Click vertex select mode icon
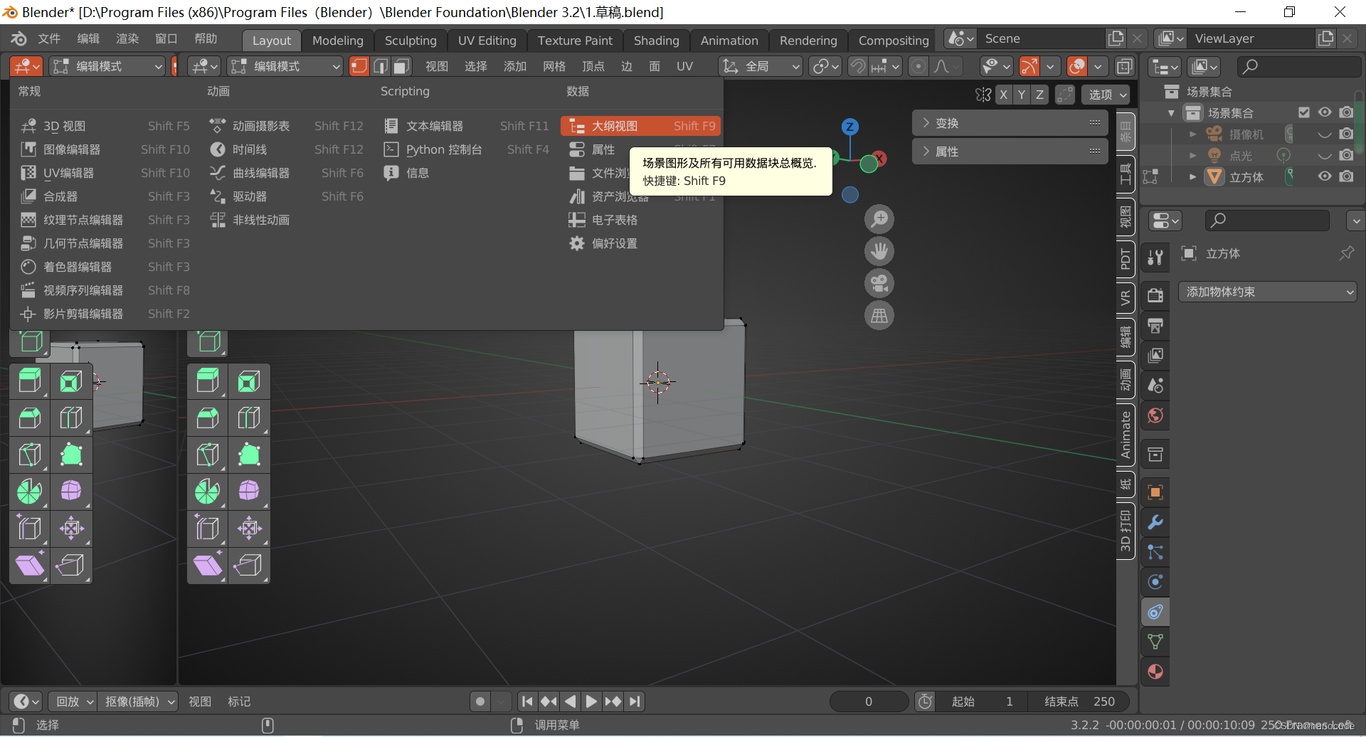1366x737 pixels. [359, 66]
